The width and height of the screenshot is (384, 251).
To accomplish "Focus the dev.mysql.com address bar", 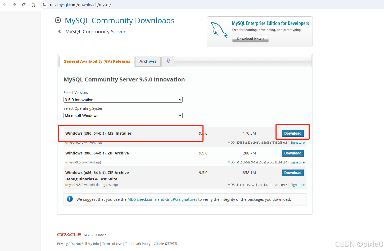I will (x=212, y=5).
